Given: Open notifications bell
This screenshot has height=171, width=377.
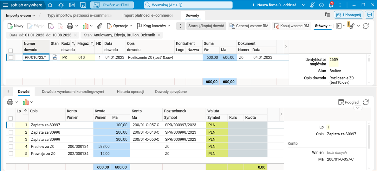Looking at the screenshot, I should pos(331,5).
